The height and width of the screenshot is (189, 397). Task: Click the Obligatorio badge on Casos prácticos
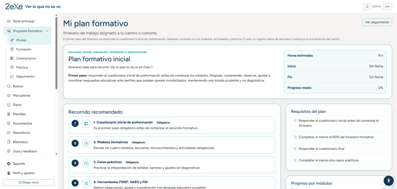coord(133,162)
